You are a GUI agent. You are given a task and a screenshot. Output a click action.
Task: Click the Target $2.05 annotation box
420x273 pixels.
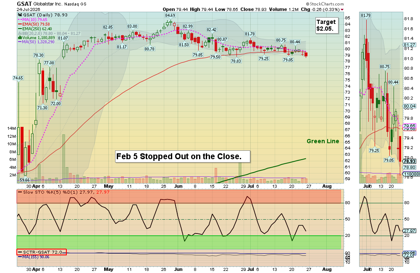coord(326,25)
